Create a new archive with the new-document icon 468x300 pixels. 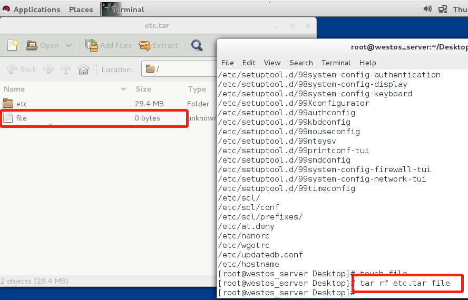(13, 45)
